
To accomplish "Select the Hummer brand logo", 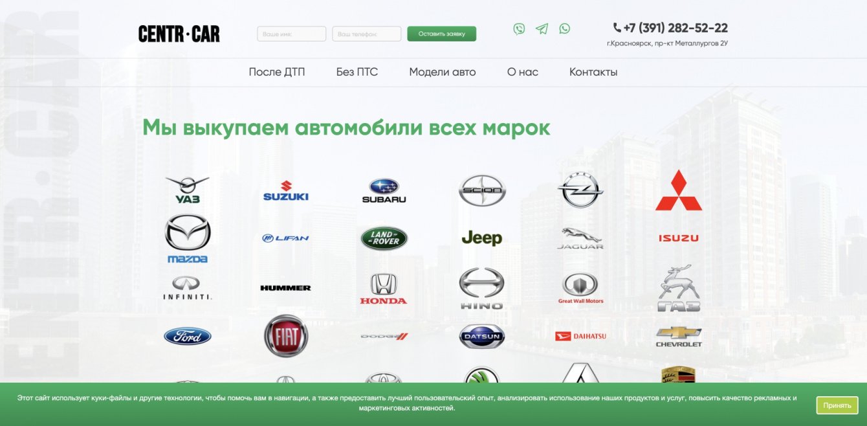I will [x=285, y=287].
